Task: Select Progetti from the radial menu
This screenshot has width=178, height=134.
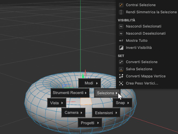Action: [x=90, y=123]
